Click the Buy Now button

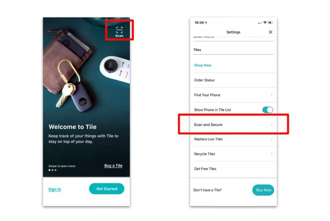263,190
